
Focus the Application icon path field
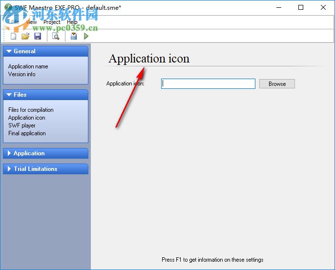(x=208, y=83)
